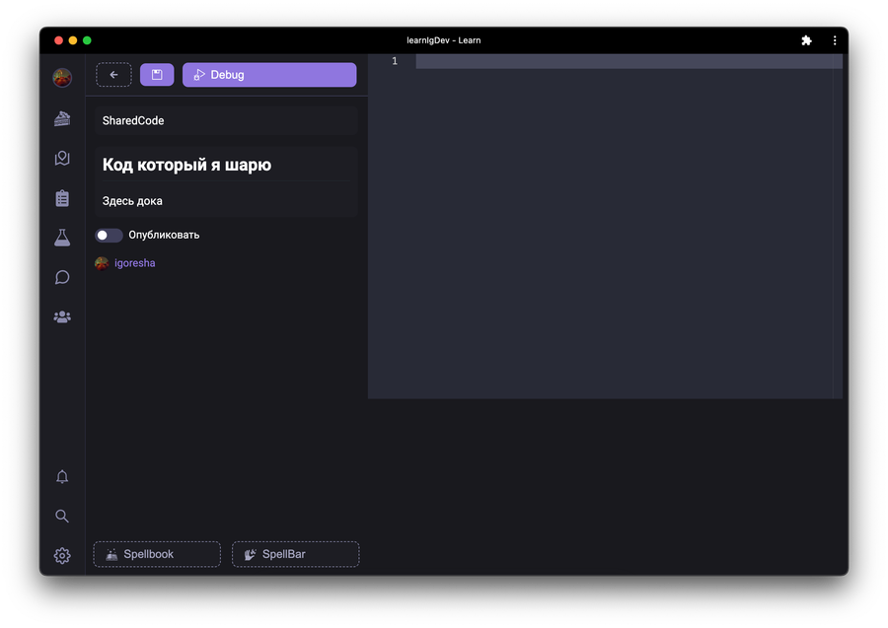Open the SpellBar panel
888x628 pixels.
point(295,554)
